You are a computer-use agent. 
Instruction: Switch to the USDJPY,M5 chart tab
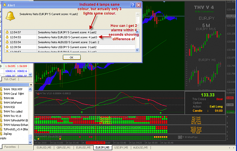(121, 148)
